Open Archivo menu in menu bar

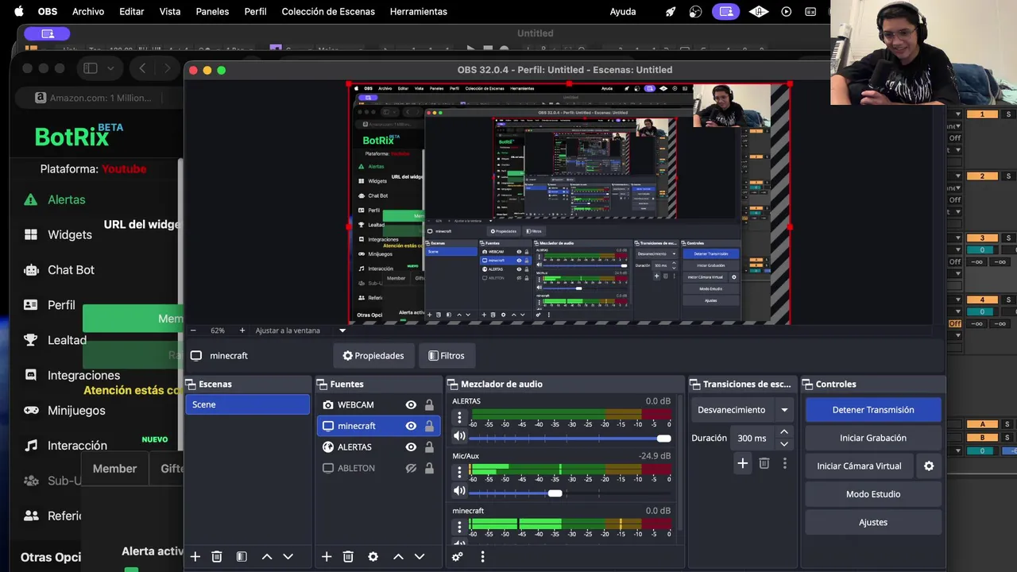click(x=88, y=12)
